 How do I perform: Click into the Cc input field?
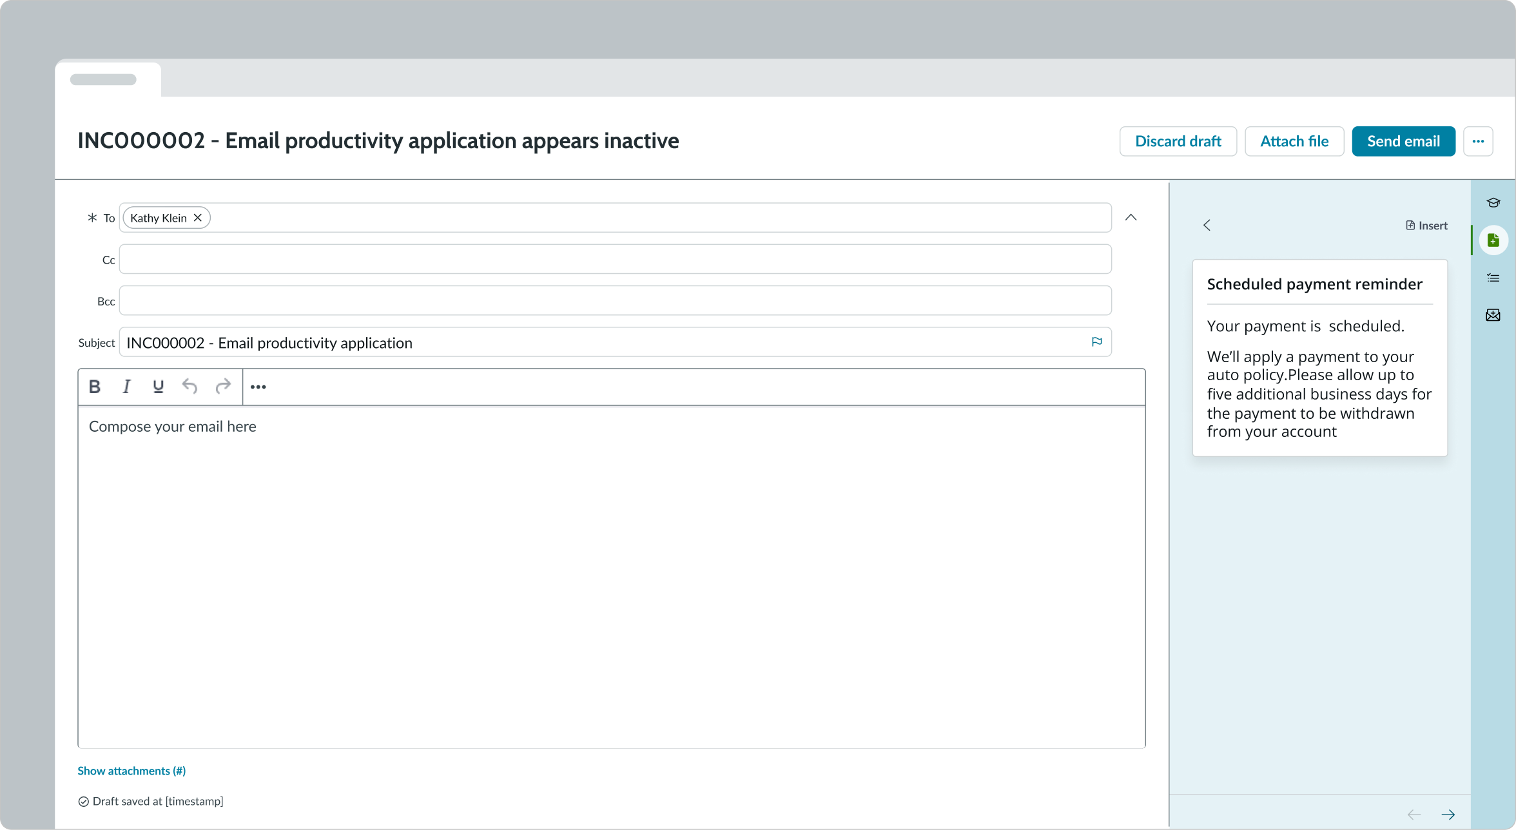[x=615, y=259]
